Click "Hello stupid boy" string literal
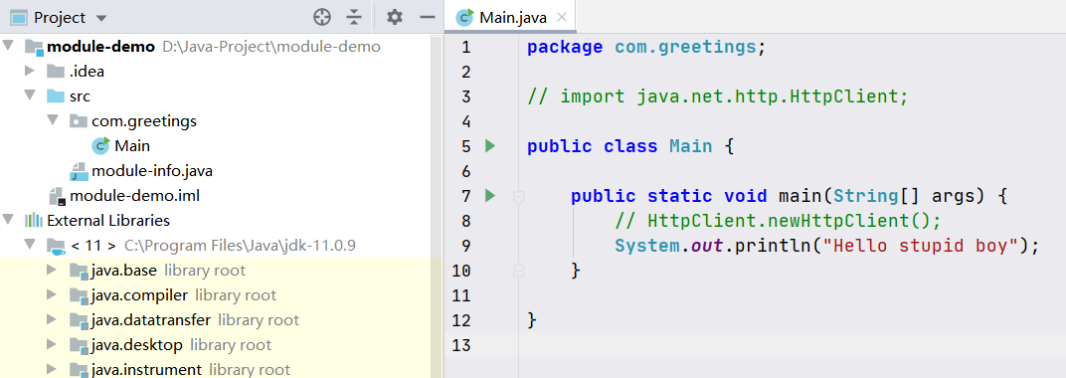 921,246
